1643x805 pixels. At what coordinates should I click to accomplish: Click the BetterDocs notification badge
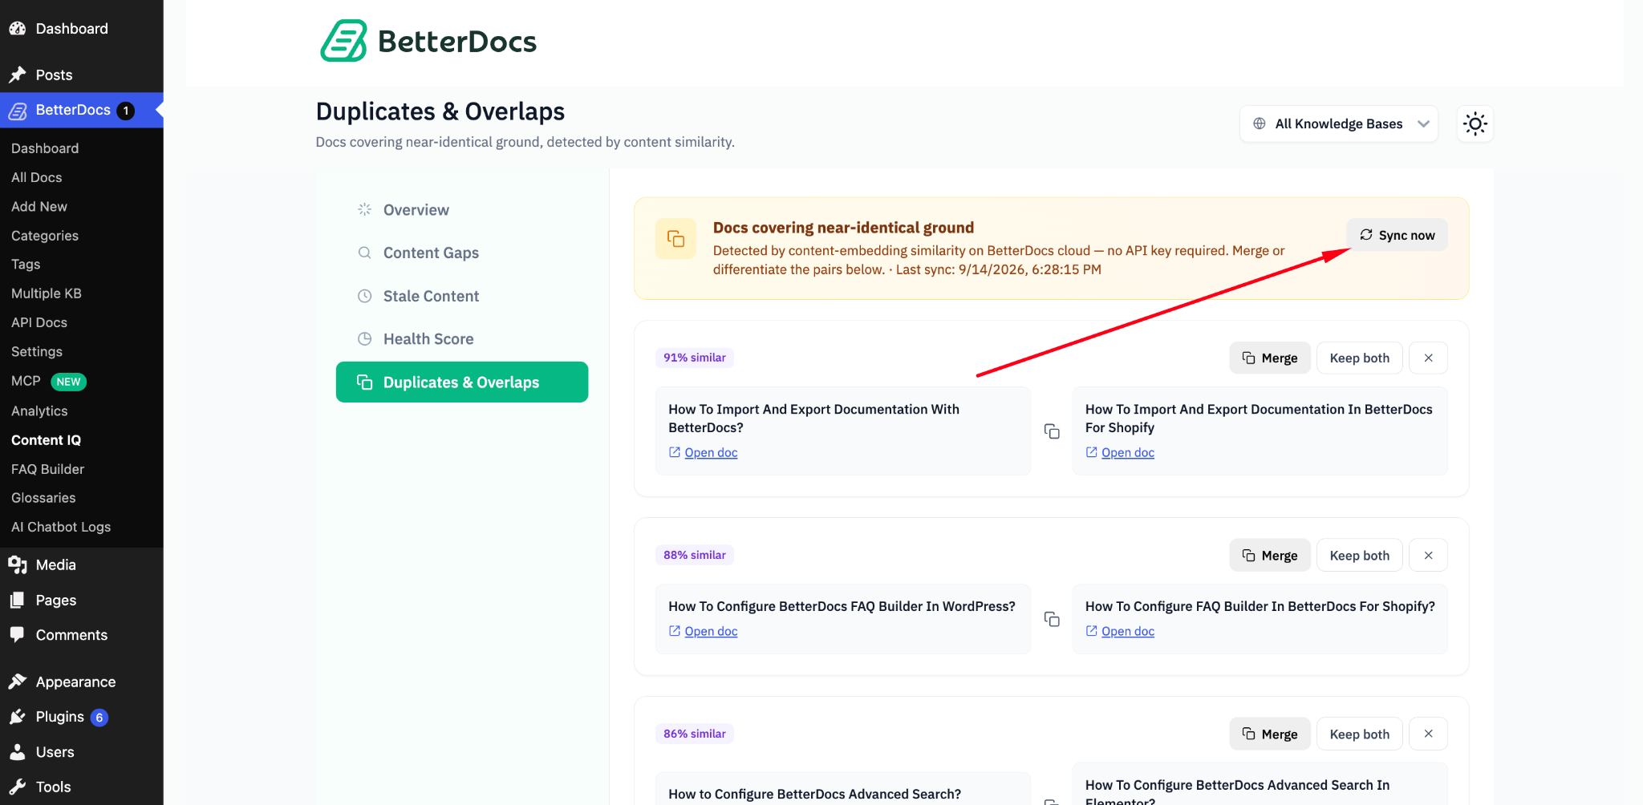pos(126,111)
